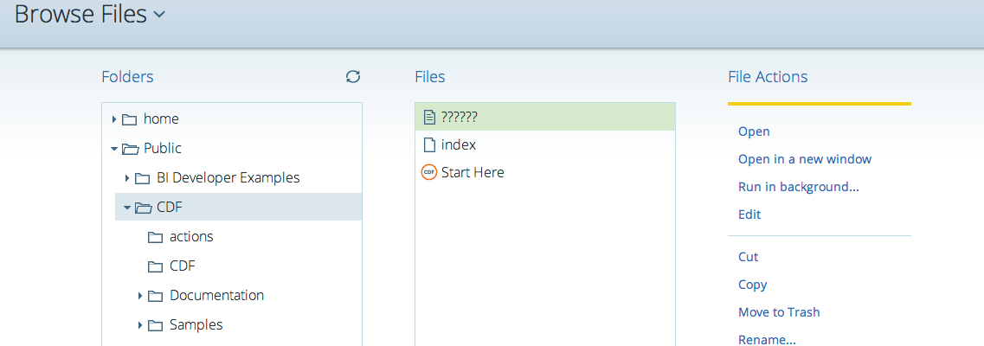
Task: Select the actions folder label
Action: pyautogui.click(x=191, y=237)
